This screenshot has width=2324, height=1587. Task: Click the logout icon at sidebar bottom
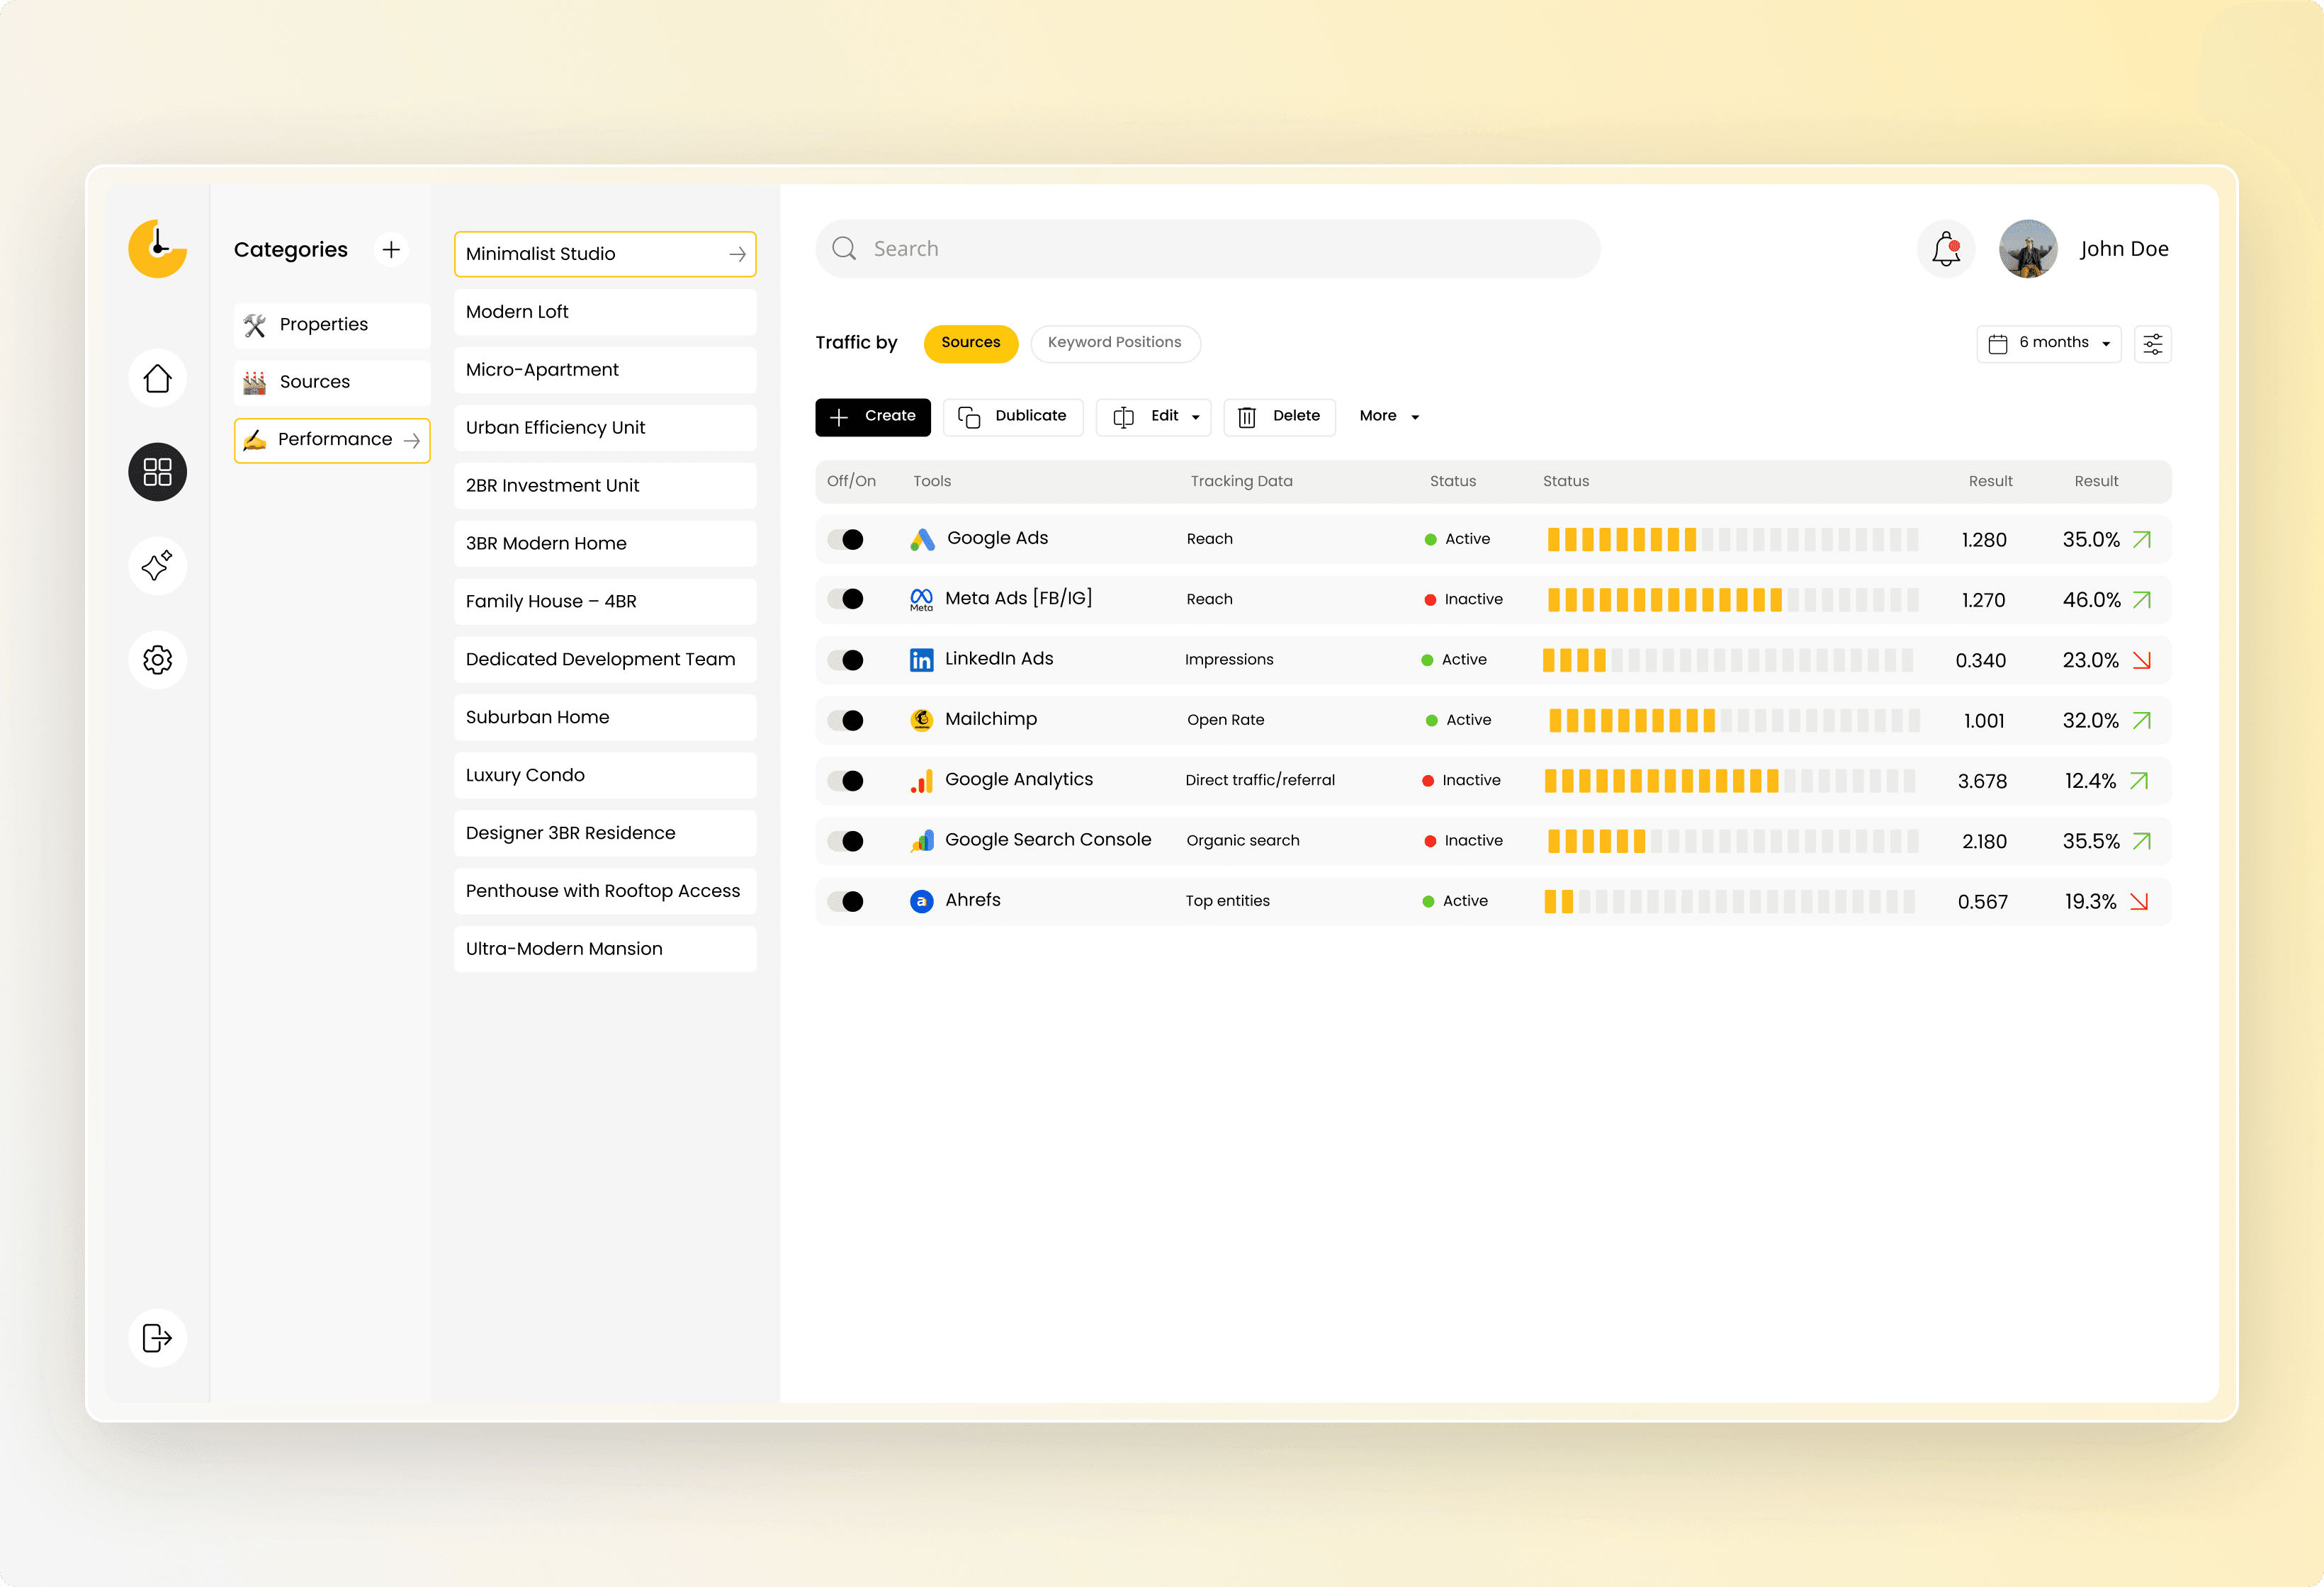(x=157, y=1338)
